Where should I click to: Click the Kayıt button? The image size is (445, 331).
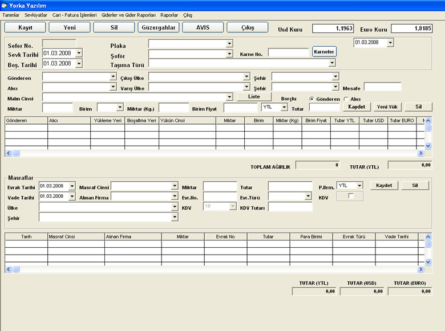25,27
